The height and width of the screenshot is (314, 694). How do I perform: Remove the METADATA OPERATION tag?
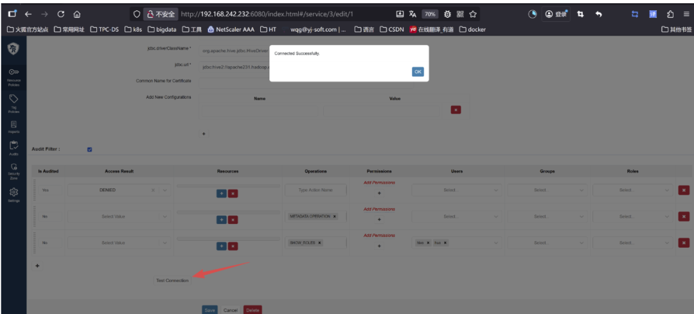pos(335,216)
